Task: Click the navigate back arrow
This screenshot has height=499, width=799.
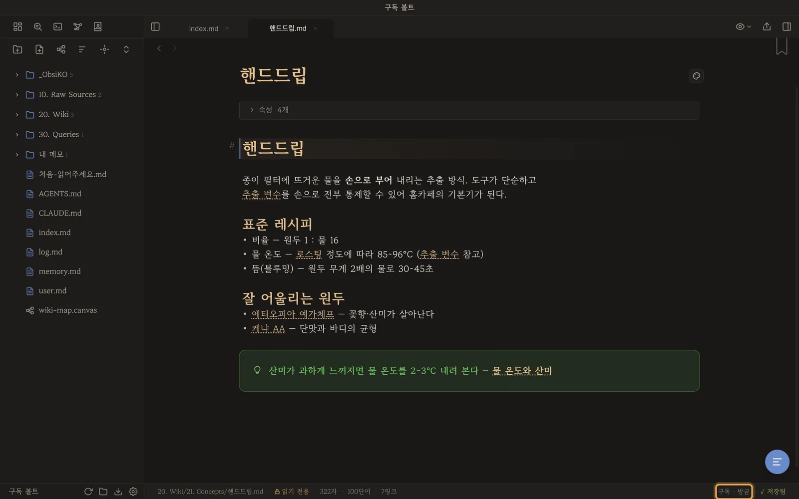Action: point(159,48)
